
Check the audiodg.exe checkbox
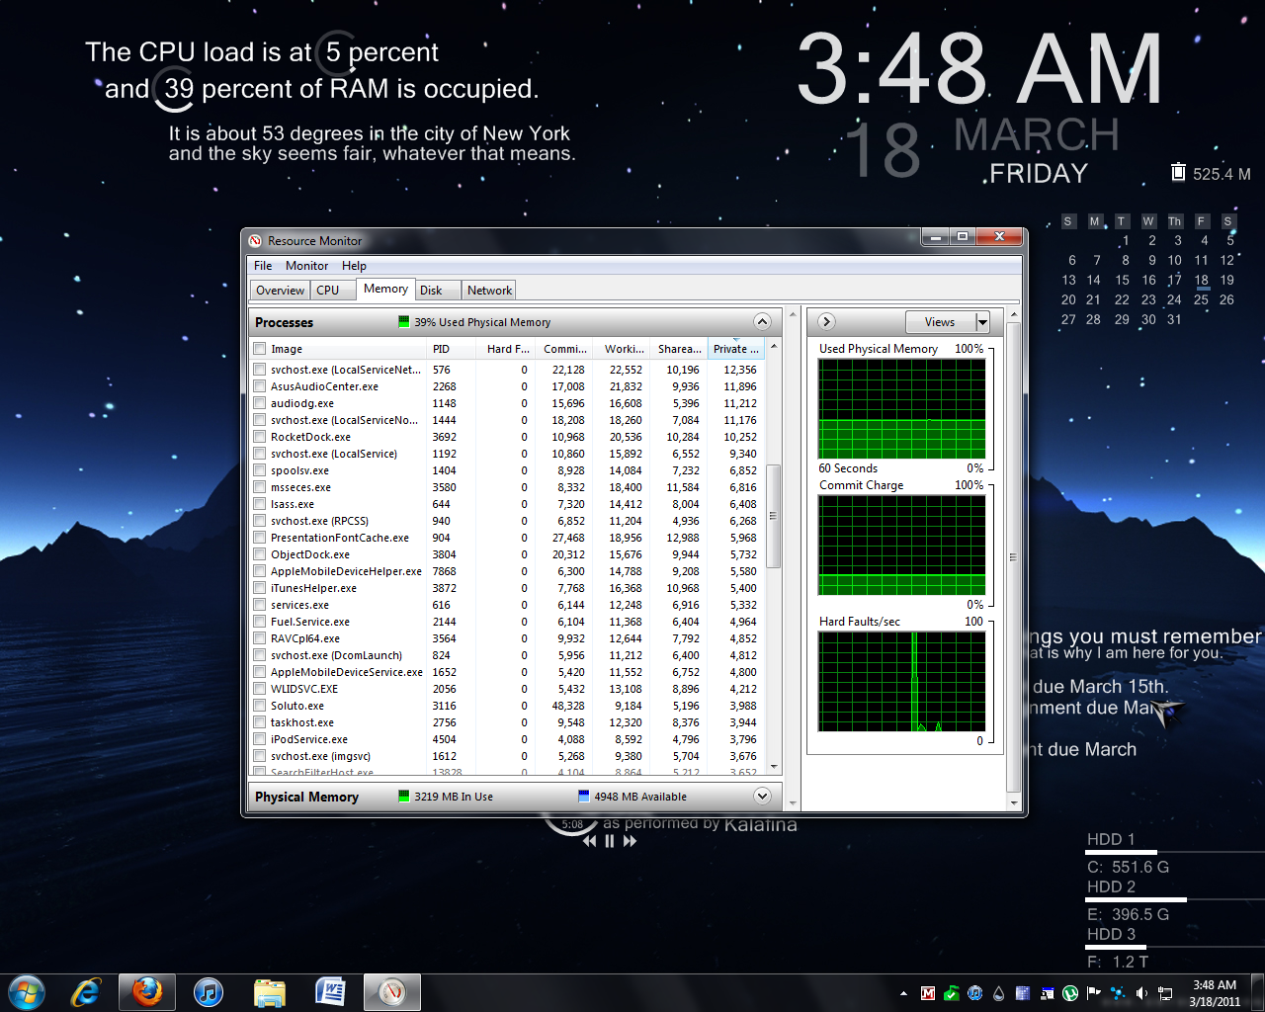tap(260, 403)
